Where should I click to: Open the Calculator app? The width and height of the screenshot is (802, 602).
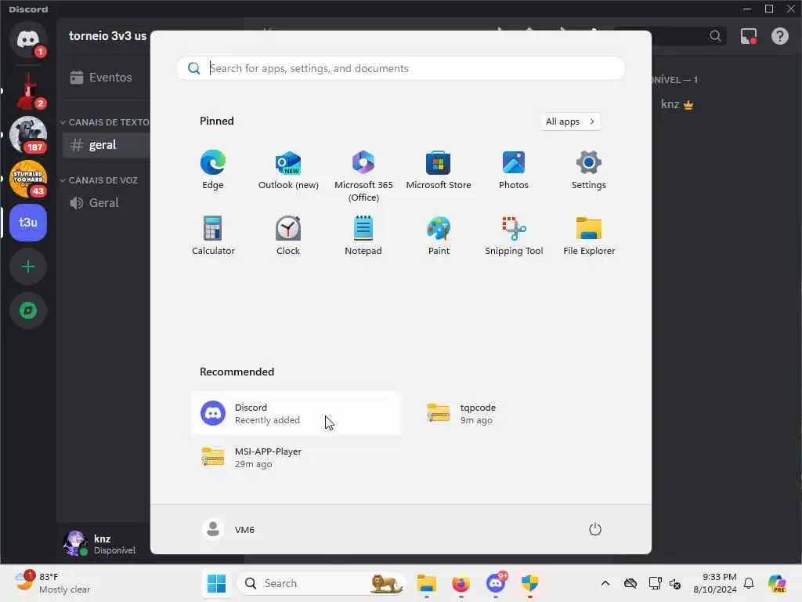point(213,235)
